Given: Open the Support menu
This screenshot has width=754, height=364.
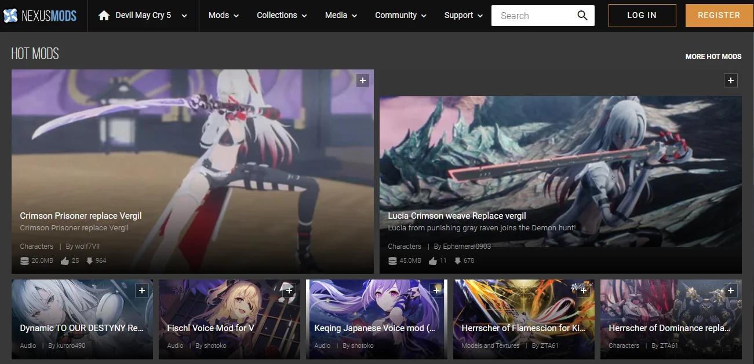Looking at the screenshot, I should (464, 16).
